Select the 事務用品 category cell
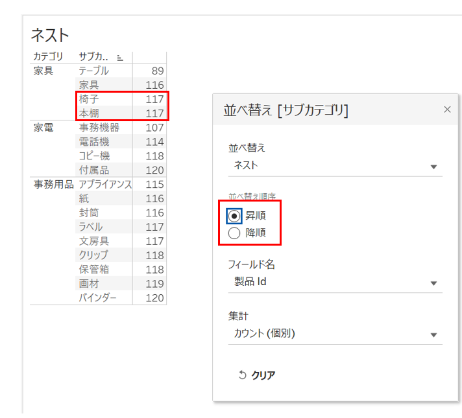This screenshot has height=418, width=462. (x=53, y=185)
